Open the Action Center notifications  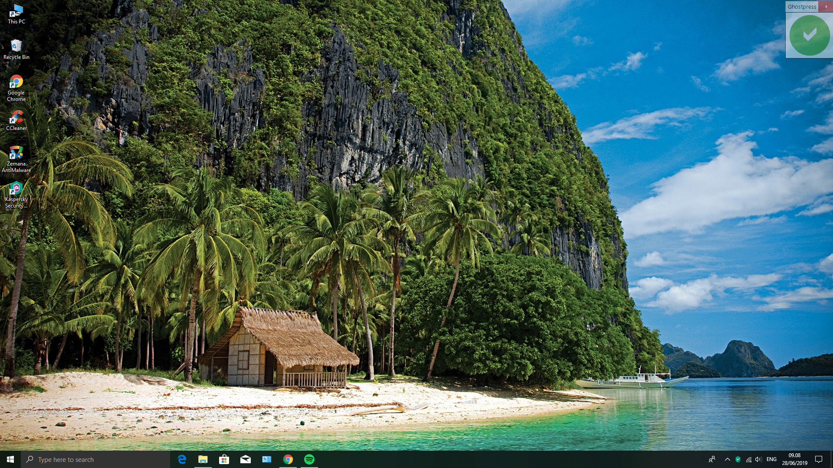(x=819, y=459)
